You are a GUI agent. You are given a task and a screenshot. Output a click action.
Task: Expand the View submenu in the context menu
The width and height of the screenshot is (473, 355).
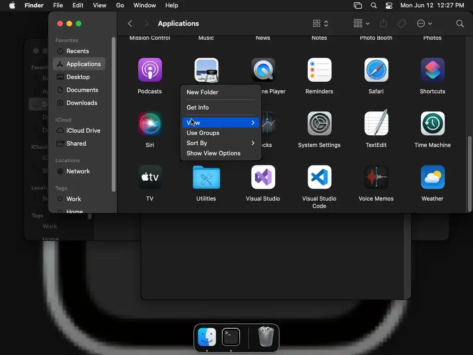coord(221,122)
